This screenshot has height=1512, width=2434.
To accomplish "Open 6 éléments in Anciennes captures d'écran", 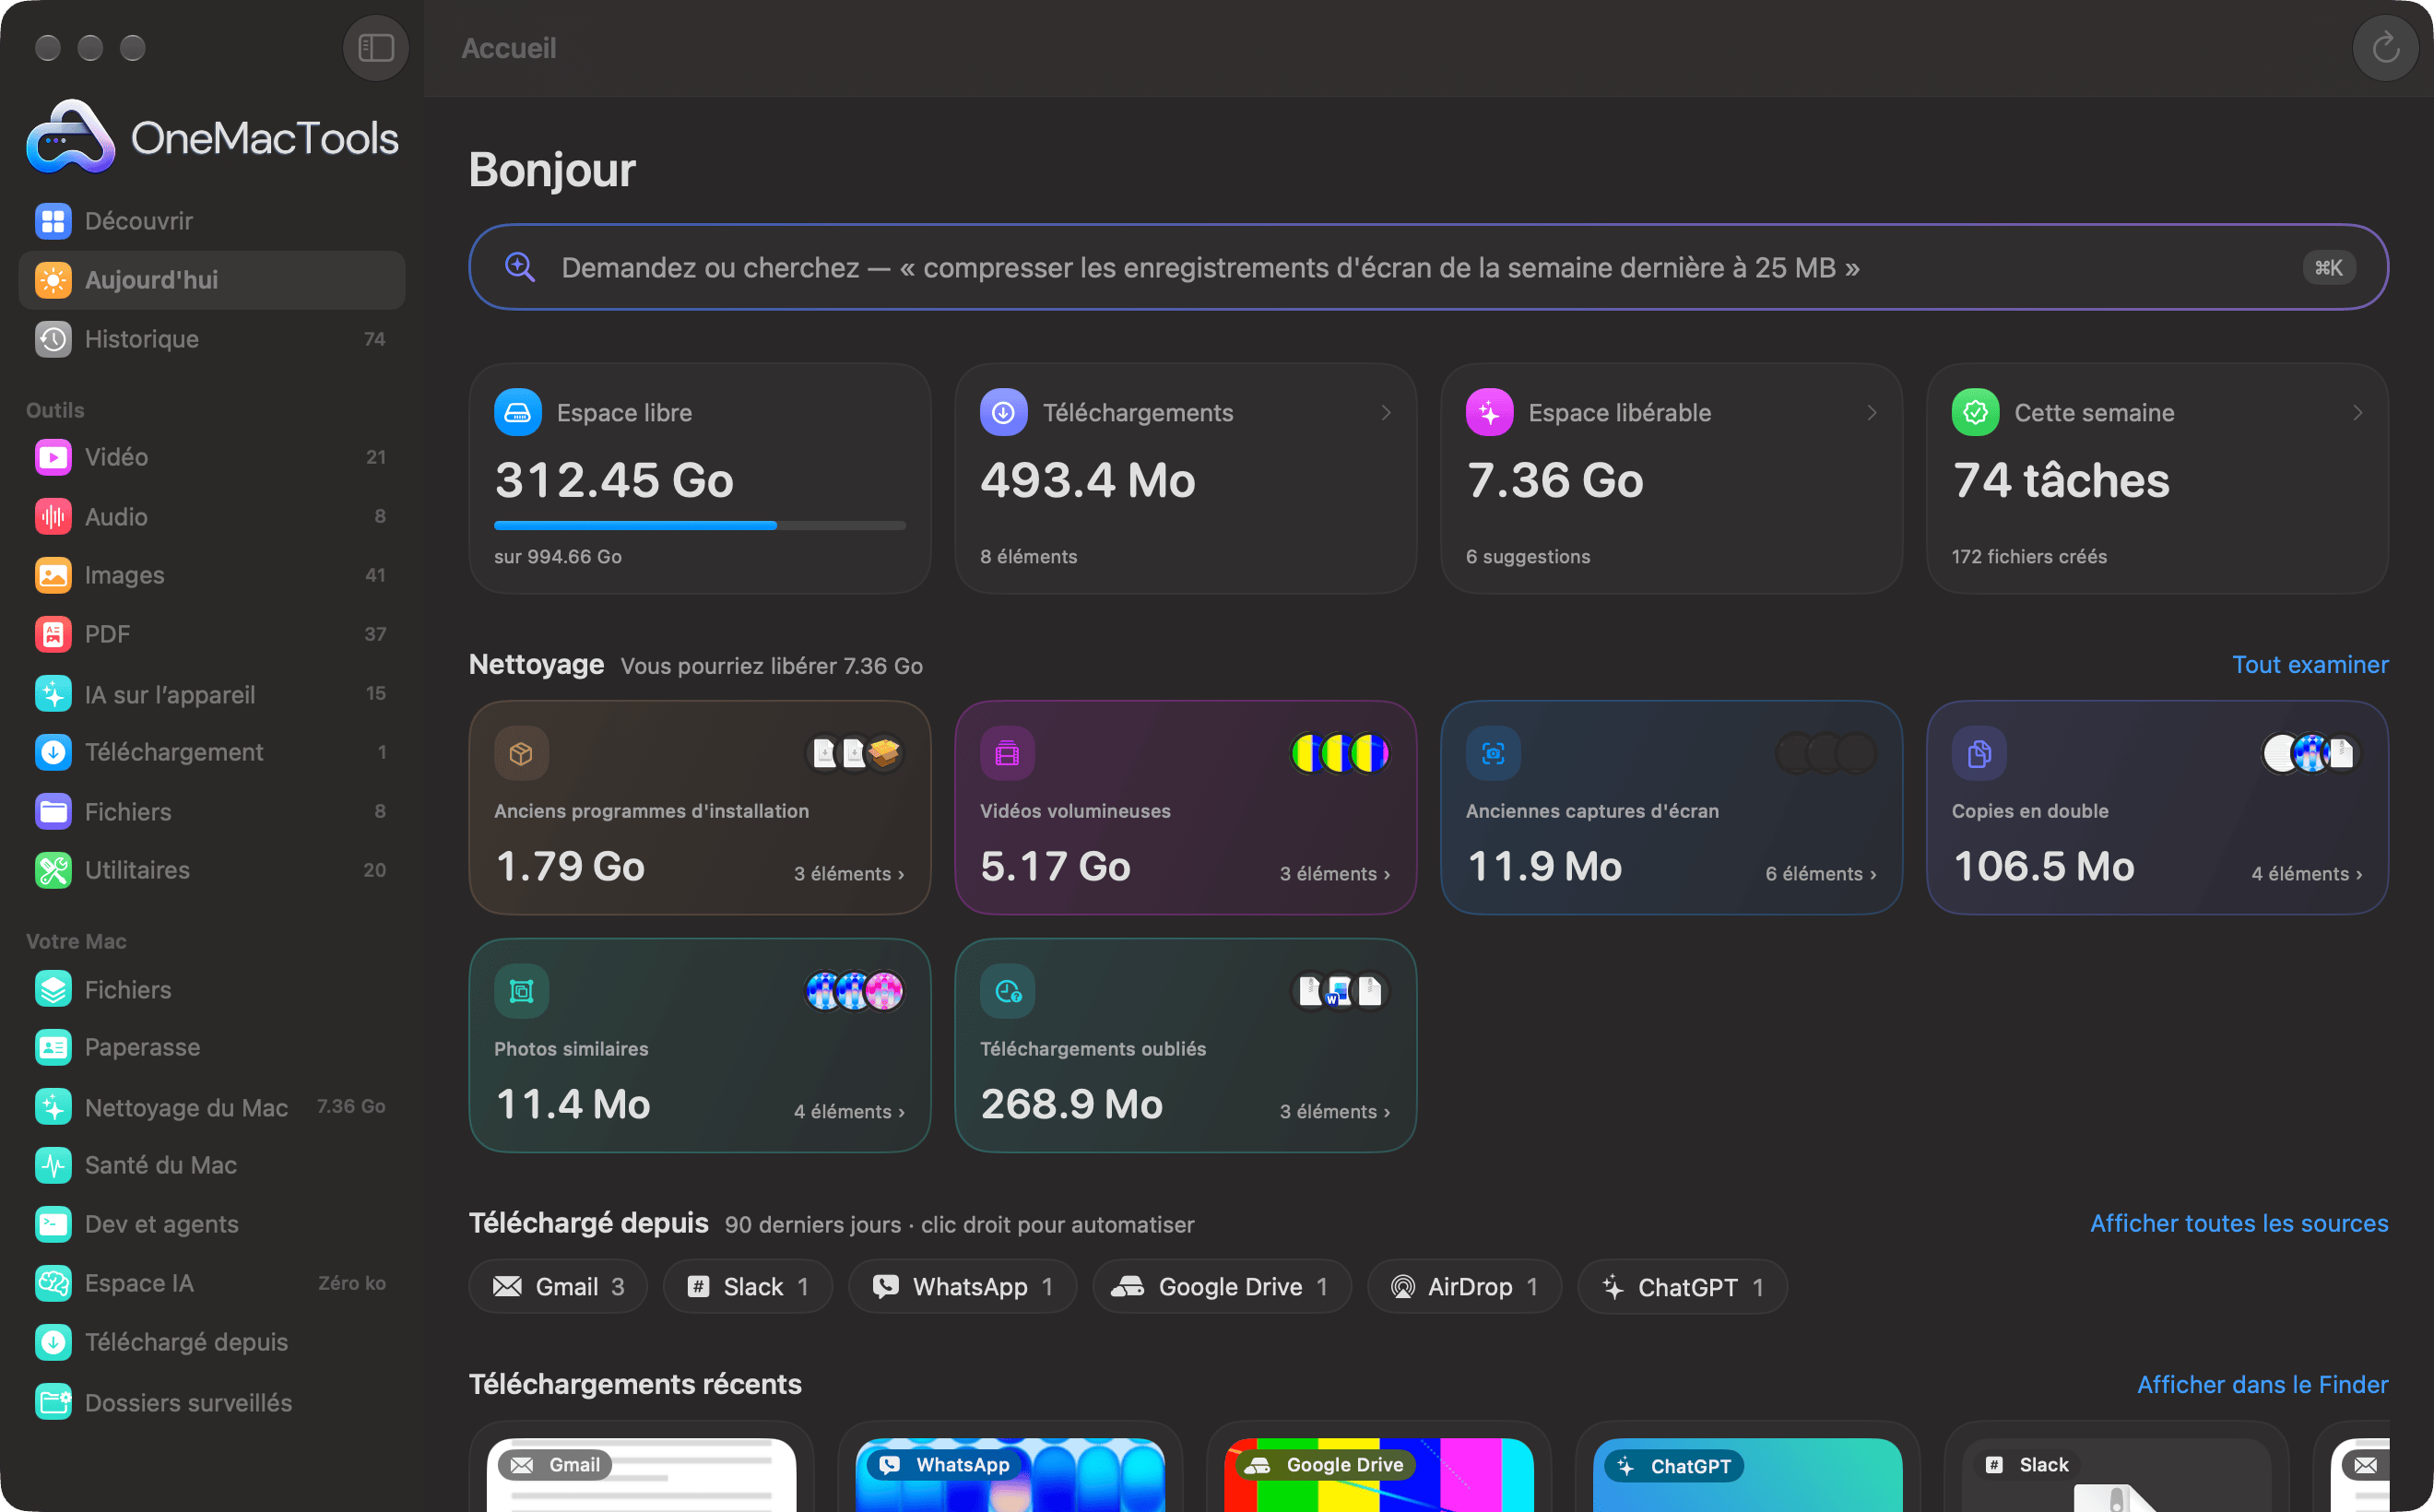I will tap(1821, 874).
